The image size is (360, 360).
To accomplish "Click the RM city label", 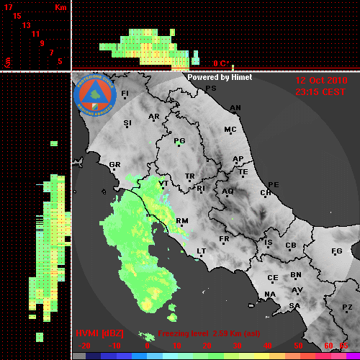I will [x=182, y=221].
